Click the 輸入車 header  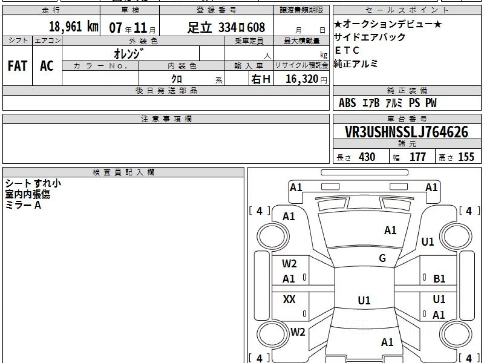(249, 66)
